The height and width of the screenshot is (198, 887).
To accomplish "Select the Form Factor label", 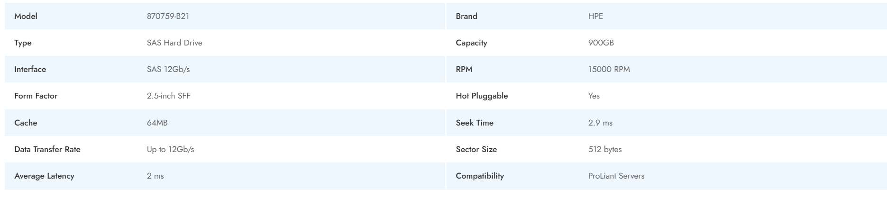I will [x=36, y=96].
